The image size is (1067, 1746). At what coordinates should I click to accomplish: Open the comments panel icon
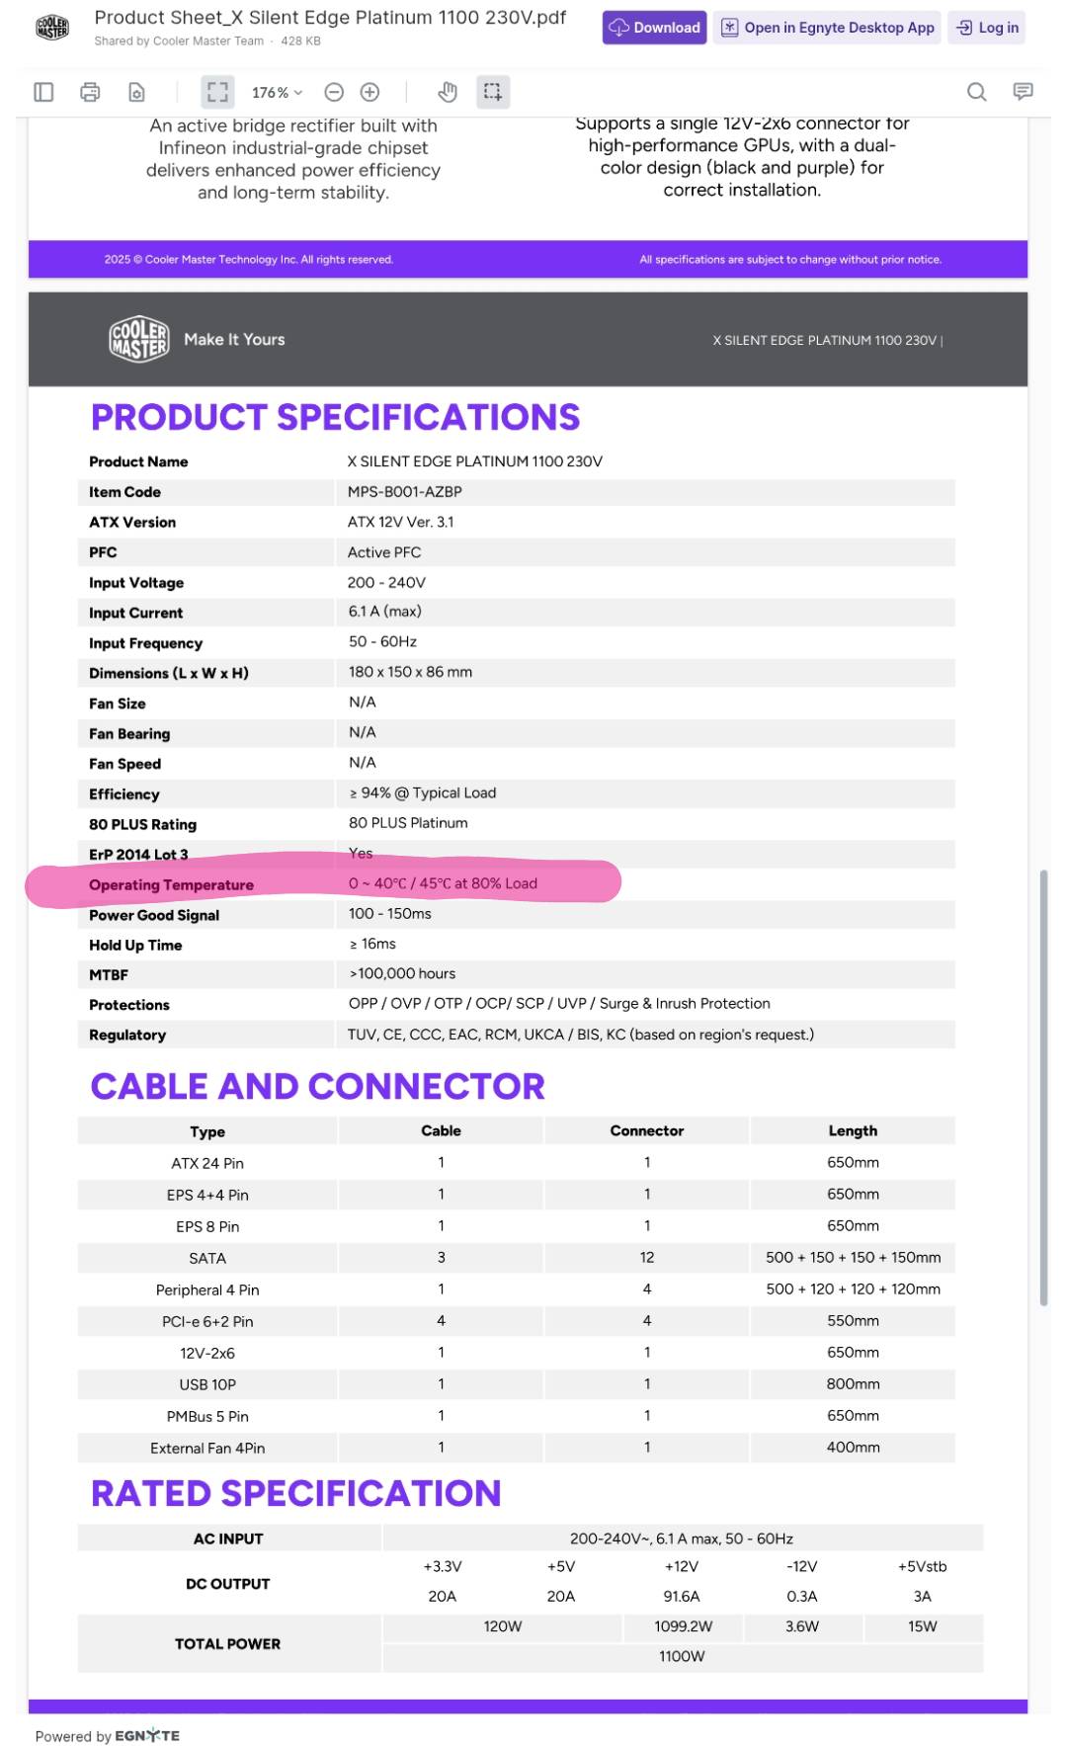coord(1023,92)
